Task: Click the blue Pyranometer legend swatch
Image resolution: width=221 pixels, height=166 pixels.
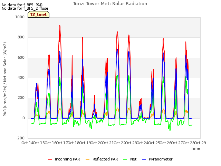Action: [144, 160]
